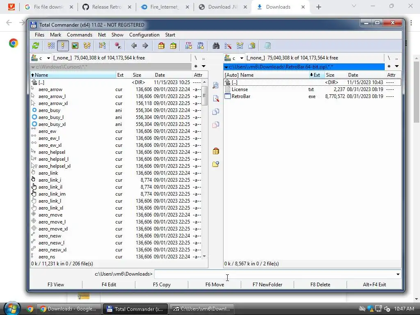The image size is (420, 315).
Task: Open Find files binoculars icon
Action: (x=216, y=46)
